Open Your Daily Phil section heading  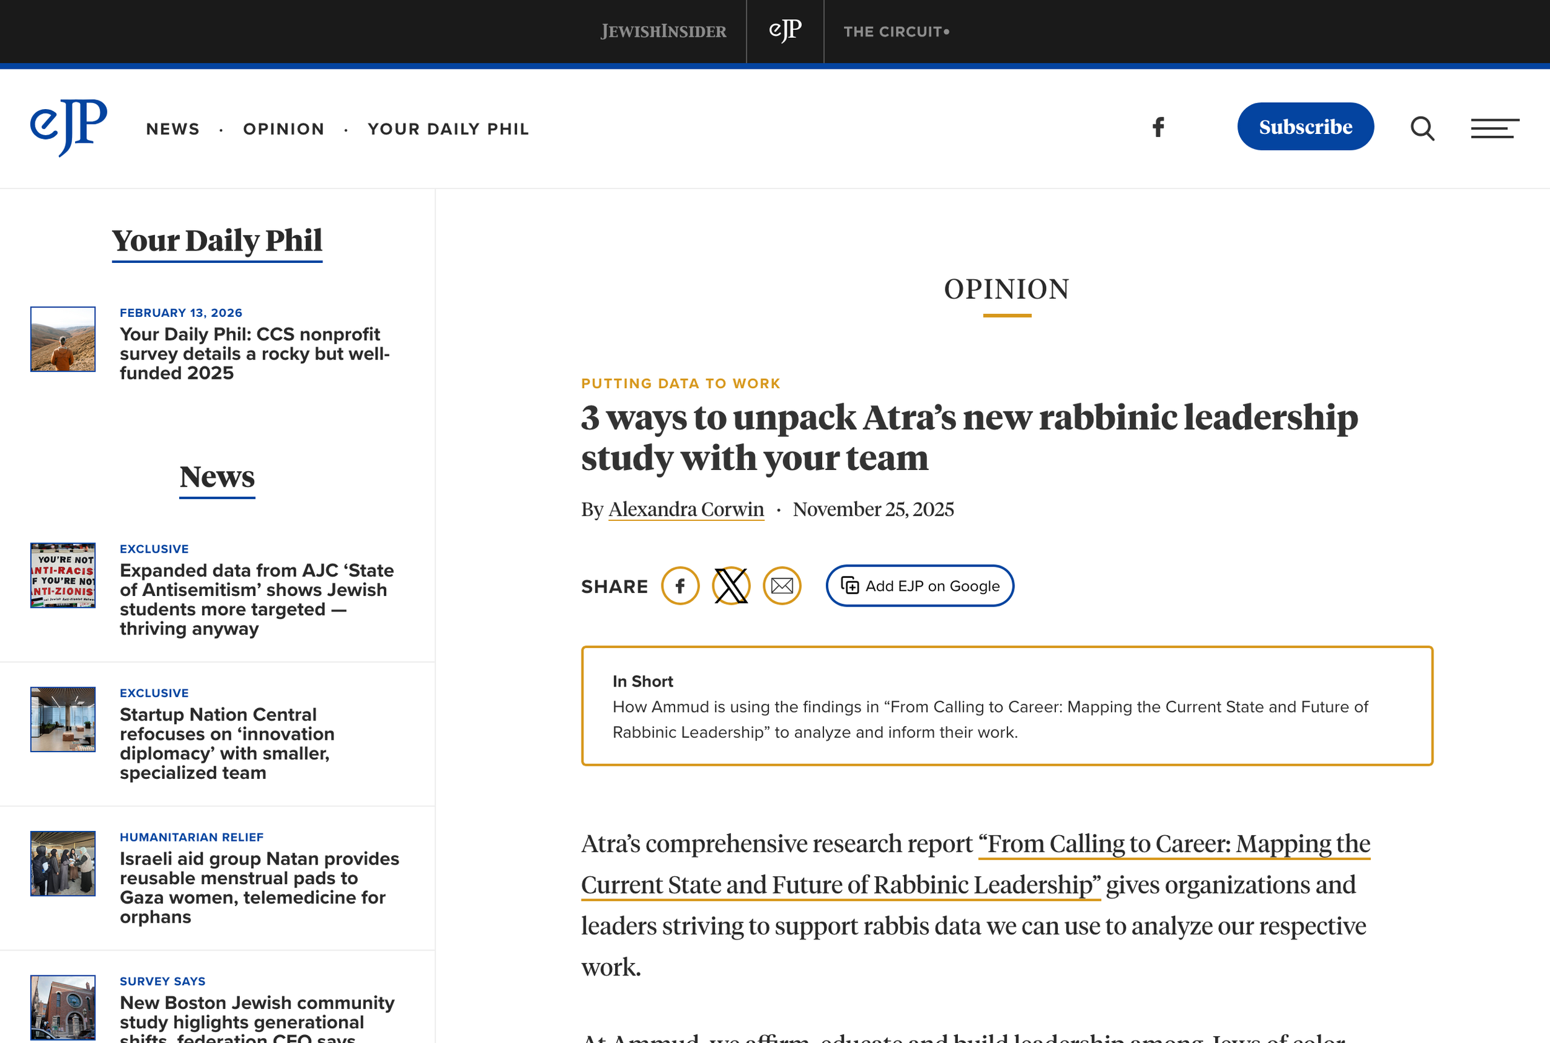[x=217, y=241]
